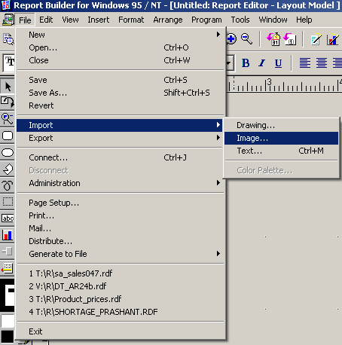Select the ellipse drawing tool
The height and width of the screenshot is (345, 342).
pyautogui.click(x=8, y=152)
